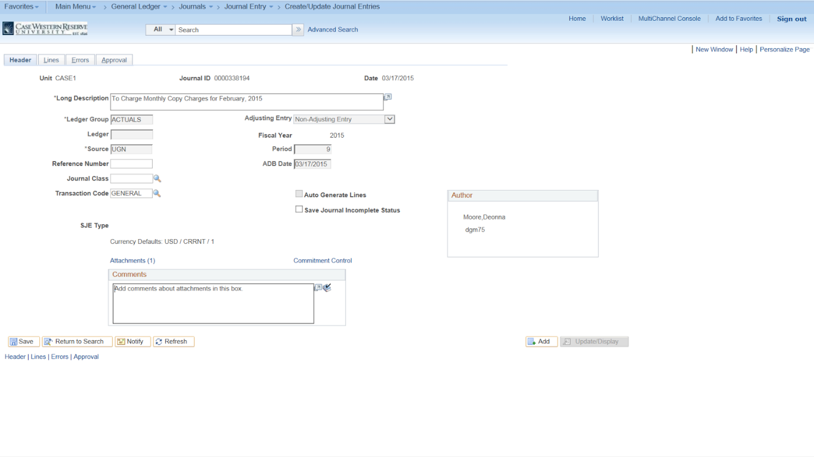
Task: Refresh the journal entry page
Action: click(x=173, y=341)
